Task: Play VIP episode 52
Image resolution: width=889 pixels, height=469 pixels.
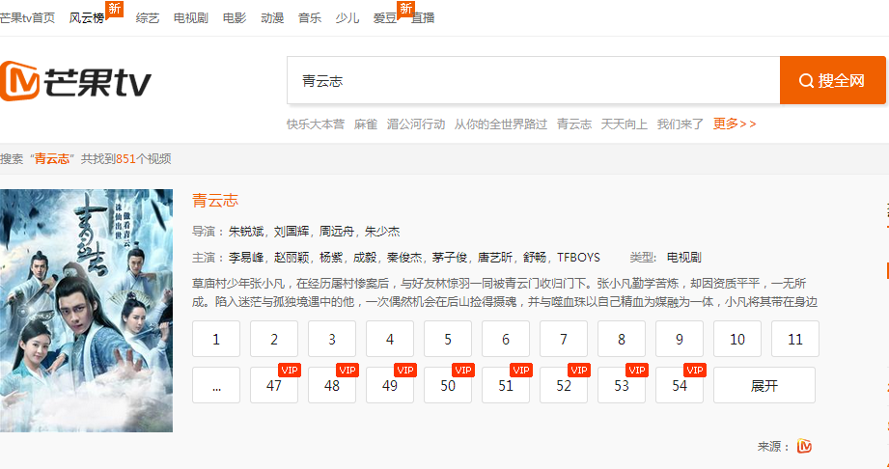Action: pos(564,386)
